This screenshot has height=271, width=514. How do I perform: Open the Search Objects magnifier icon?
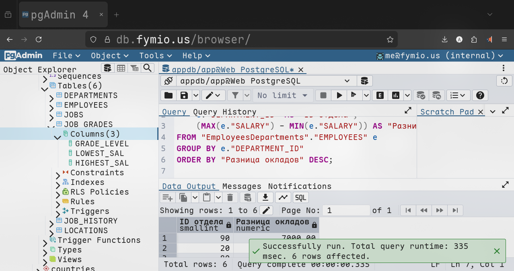(x=148, y=68)
